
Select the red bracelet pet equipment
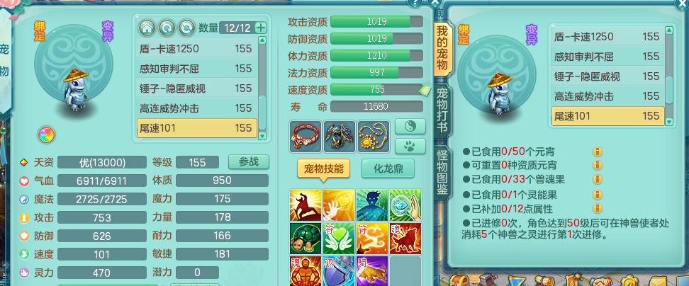[305, 137]
